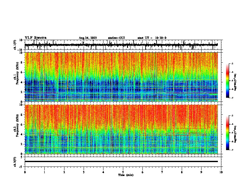Screen dimensions: 249x193
Task: Click the ch.1 spectrogram color scale bar
Action: click(x=228, y=81)
